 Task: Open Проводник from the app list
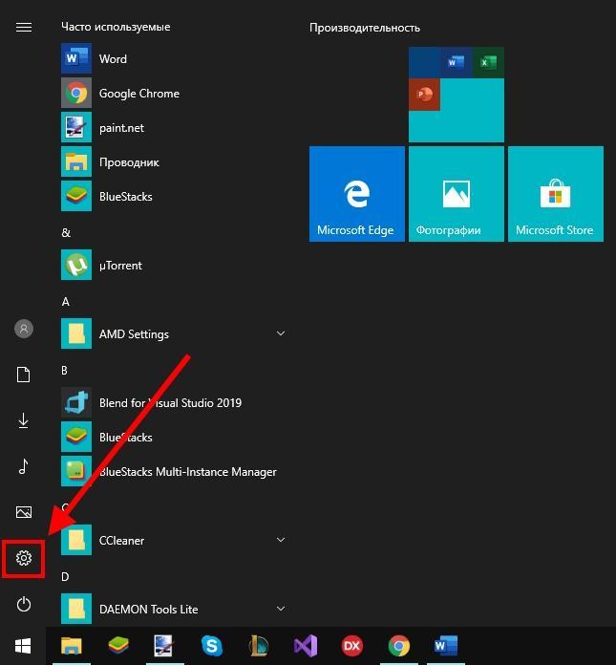click(176, 161)
